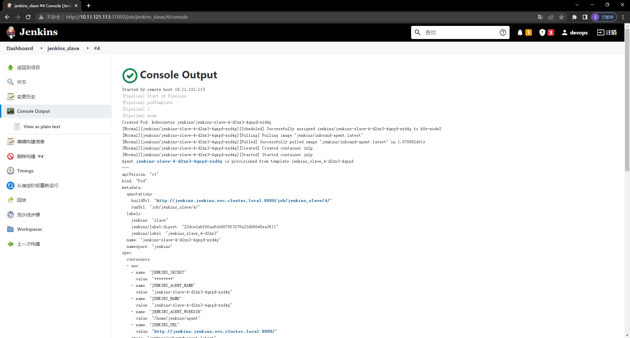Go back in browser history

(7, 17)
